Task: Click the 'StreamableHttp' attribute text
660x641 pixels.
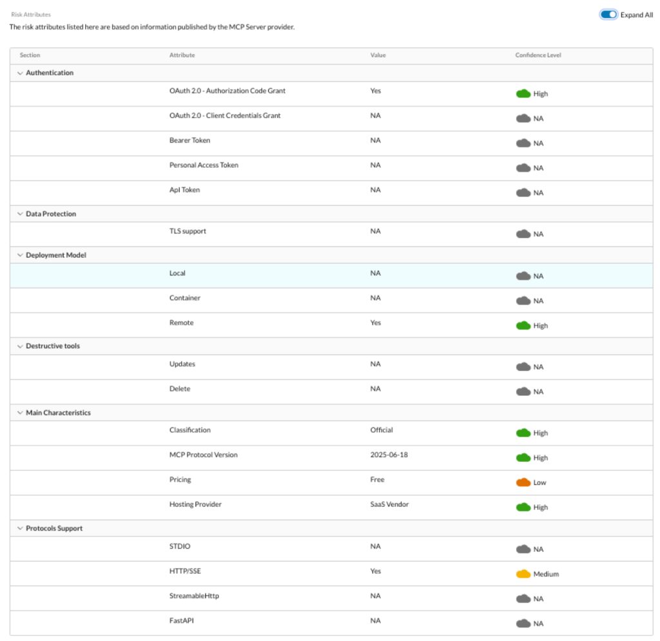Action: pyautogui.click(x=194, y=597)
